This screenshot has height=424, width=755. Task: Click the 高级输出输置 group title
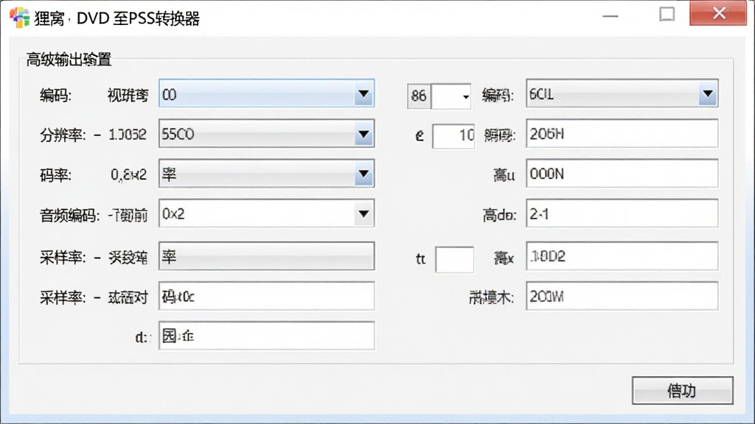pos(69,60)
